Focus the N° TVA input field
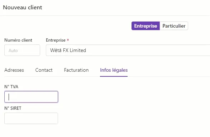210x137 pixels. [x=31, y=97]
